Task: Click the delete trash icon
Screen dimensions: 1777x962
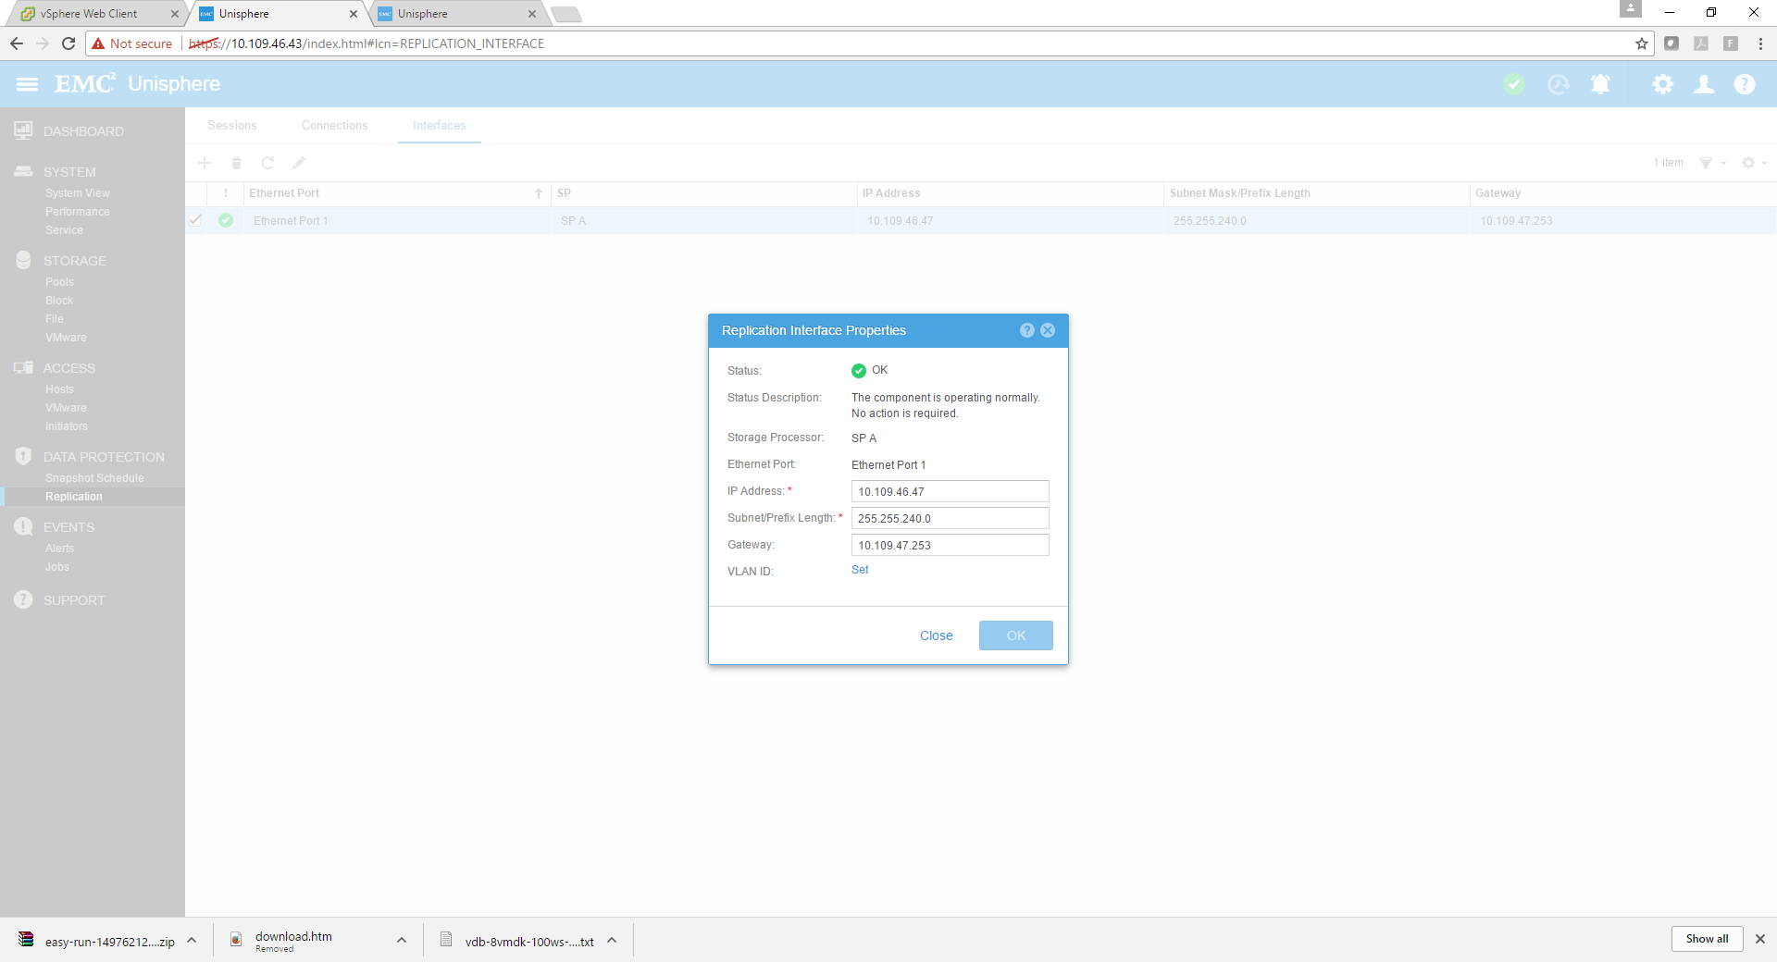Action: point(236,163)
